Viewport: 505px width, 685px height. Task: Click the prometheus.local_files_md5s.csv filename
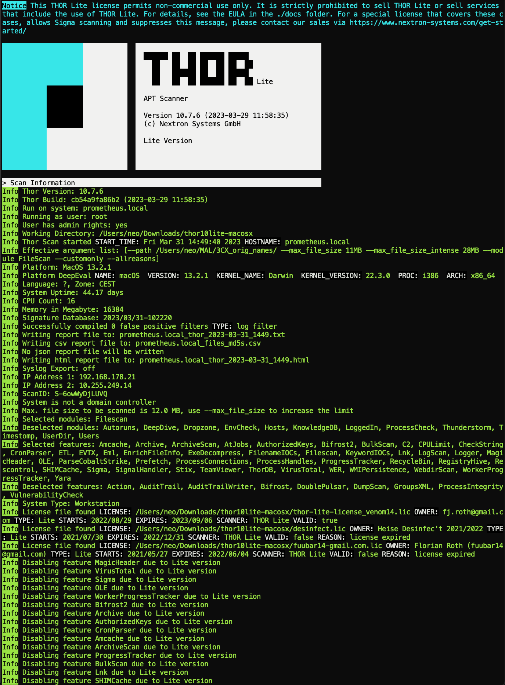(x=198, y=343)
